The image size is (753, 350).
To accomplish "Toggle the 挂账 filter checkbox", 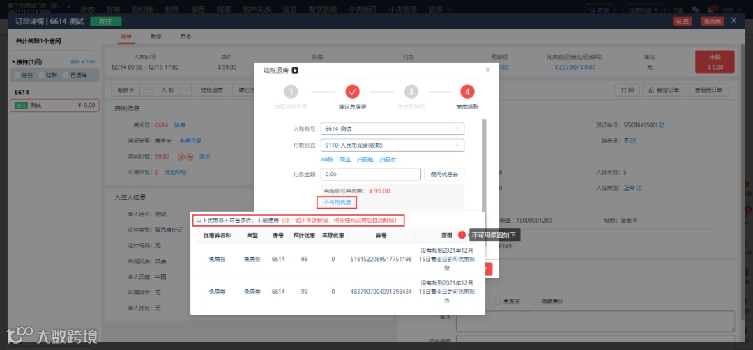I will point(42,75).
